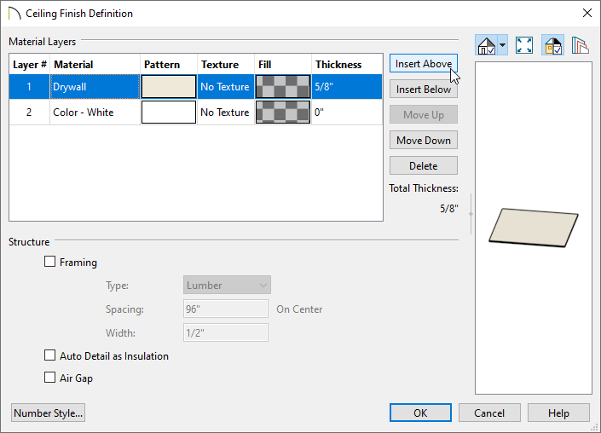
Task: Click the Cancel button
Action: pos(489,413)
